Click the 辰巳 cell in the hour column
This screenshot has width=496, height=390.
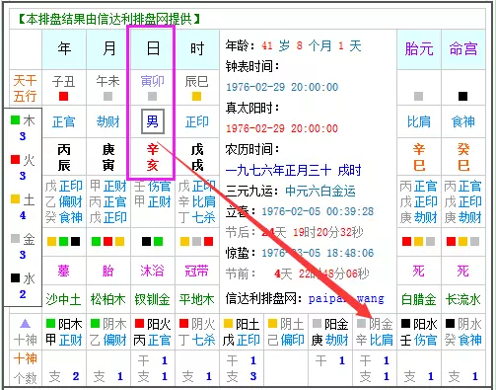(196, 81)
